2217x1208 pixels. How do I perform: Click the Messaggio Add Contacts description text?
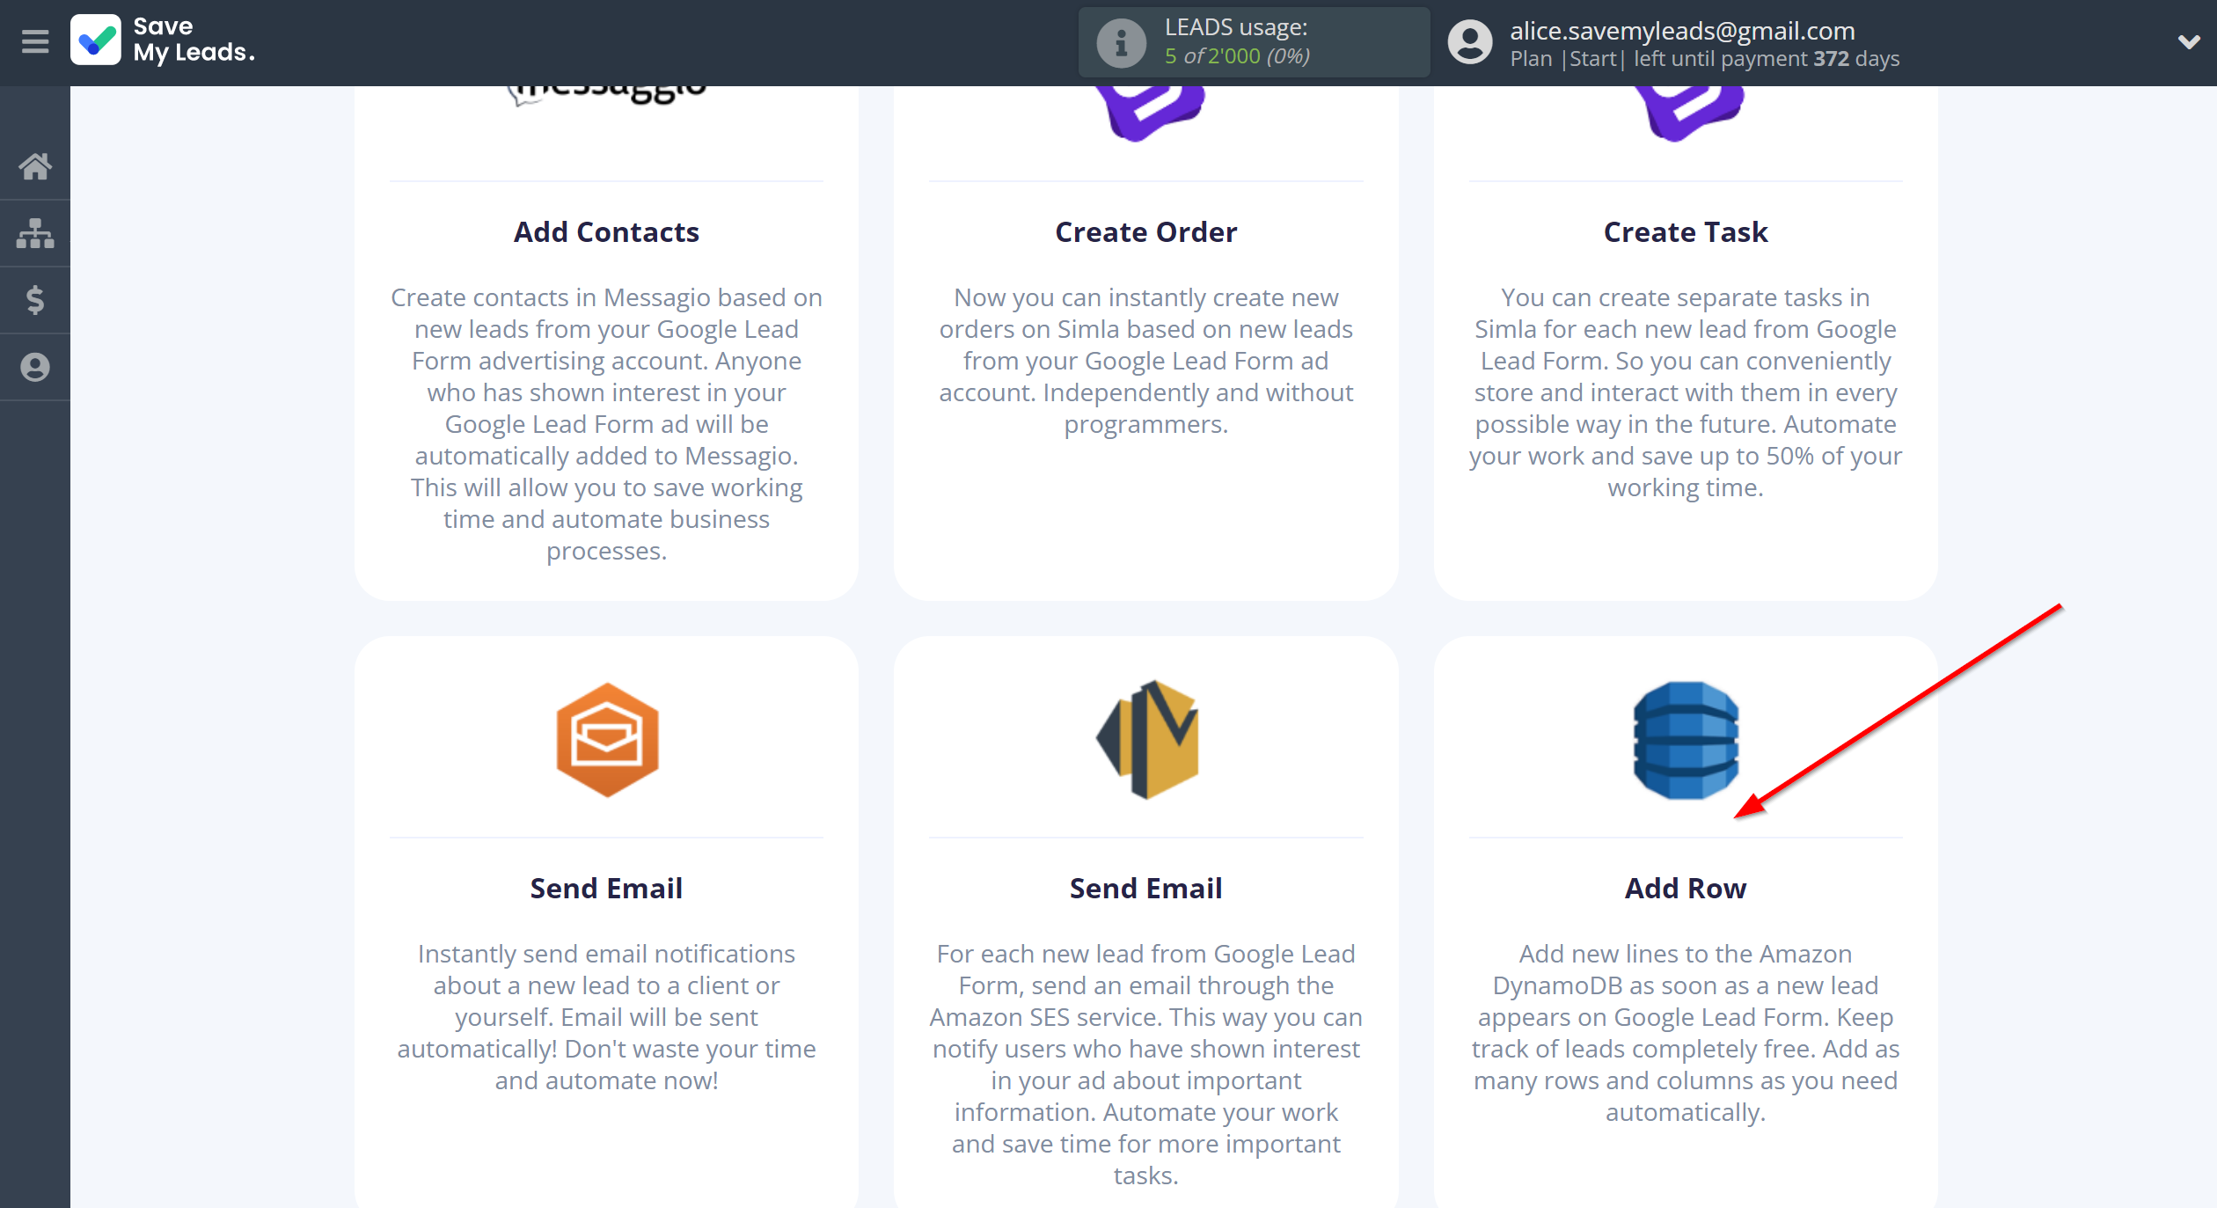[606, 424]
